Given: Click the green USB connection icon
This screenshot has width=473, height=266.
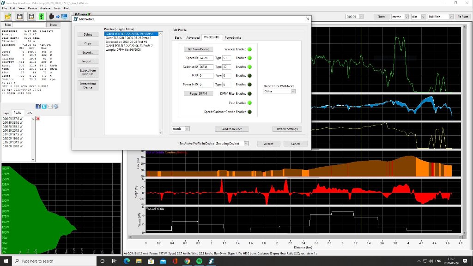Looking at the screenshot, I should tap(41, 17).
